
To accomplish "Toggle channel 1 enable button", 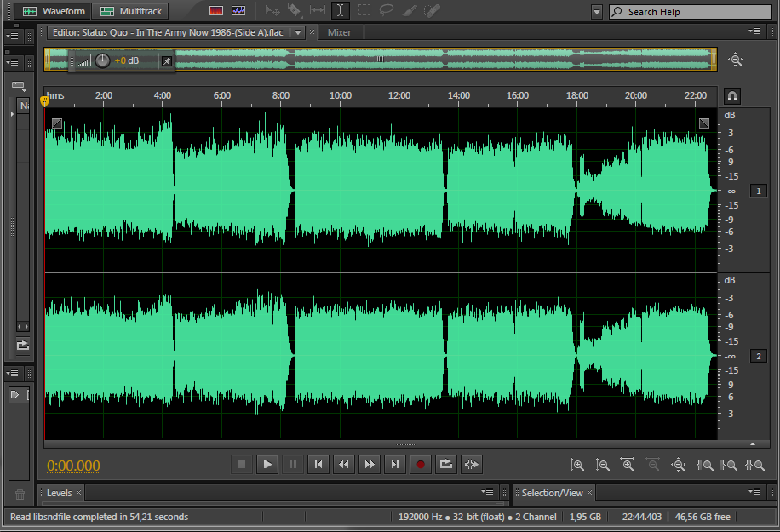I will [x=759, y=191].
